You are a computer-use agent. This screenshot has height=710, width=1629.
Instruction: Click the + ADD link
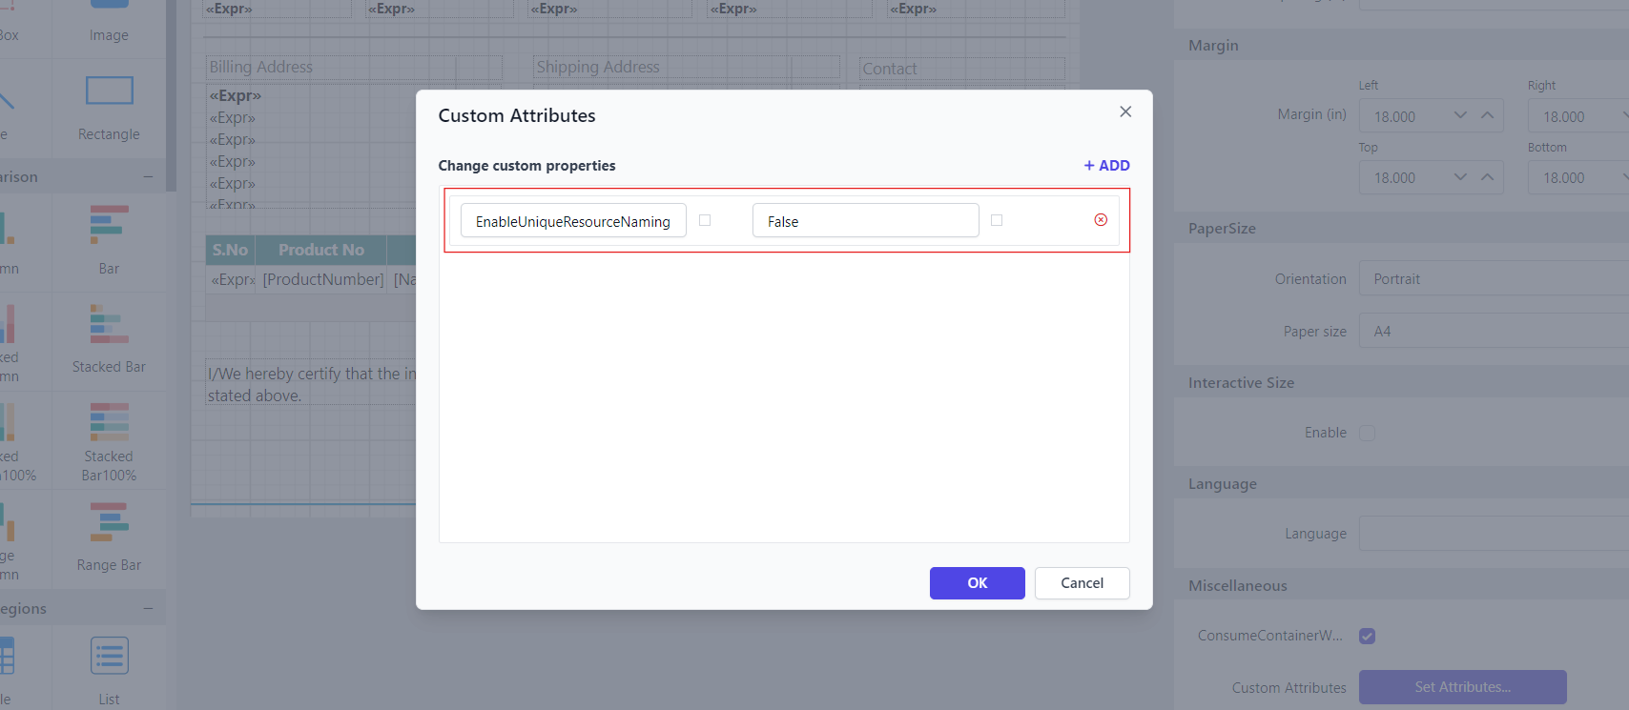point(1106,166)
